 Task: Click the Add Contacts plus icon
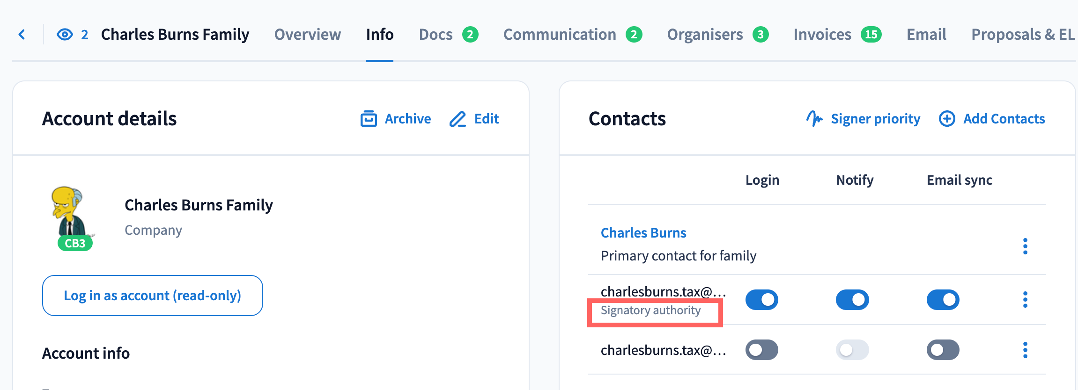click(x=947, y=119)
